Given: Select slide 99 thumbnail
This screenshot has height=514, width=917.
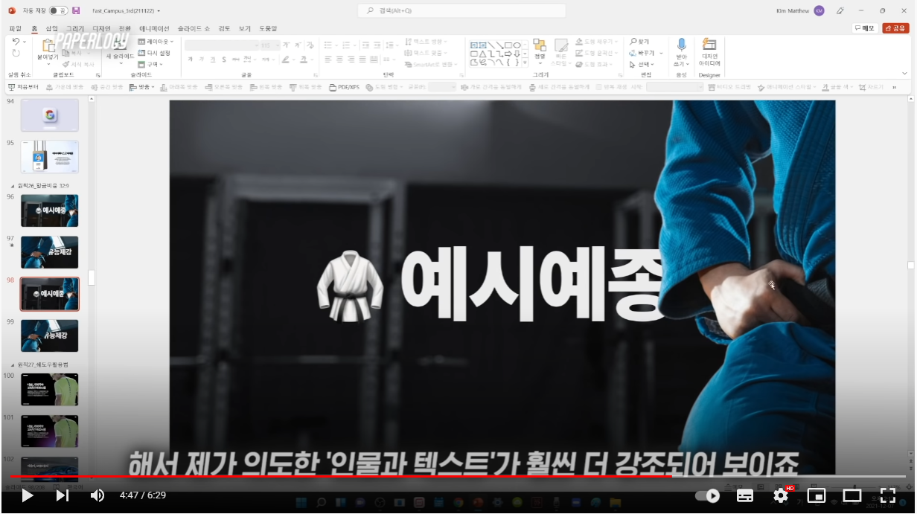Looking at the screenshot, I should [49, 335].
